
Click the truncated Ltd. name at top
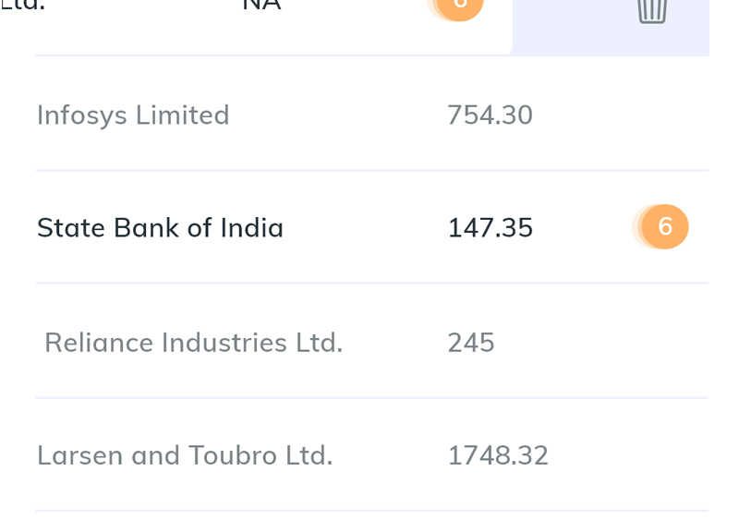click(22, 6)
